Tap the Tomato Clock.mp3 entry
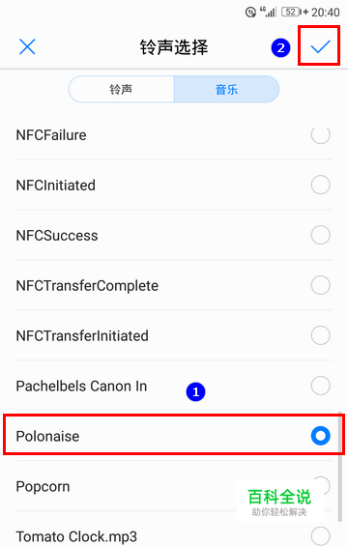This screenshot has height=546, width=348. pos(174,532)
